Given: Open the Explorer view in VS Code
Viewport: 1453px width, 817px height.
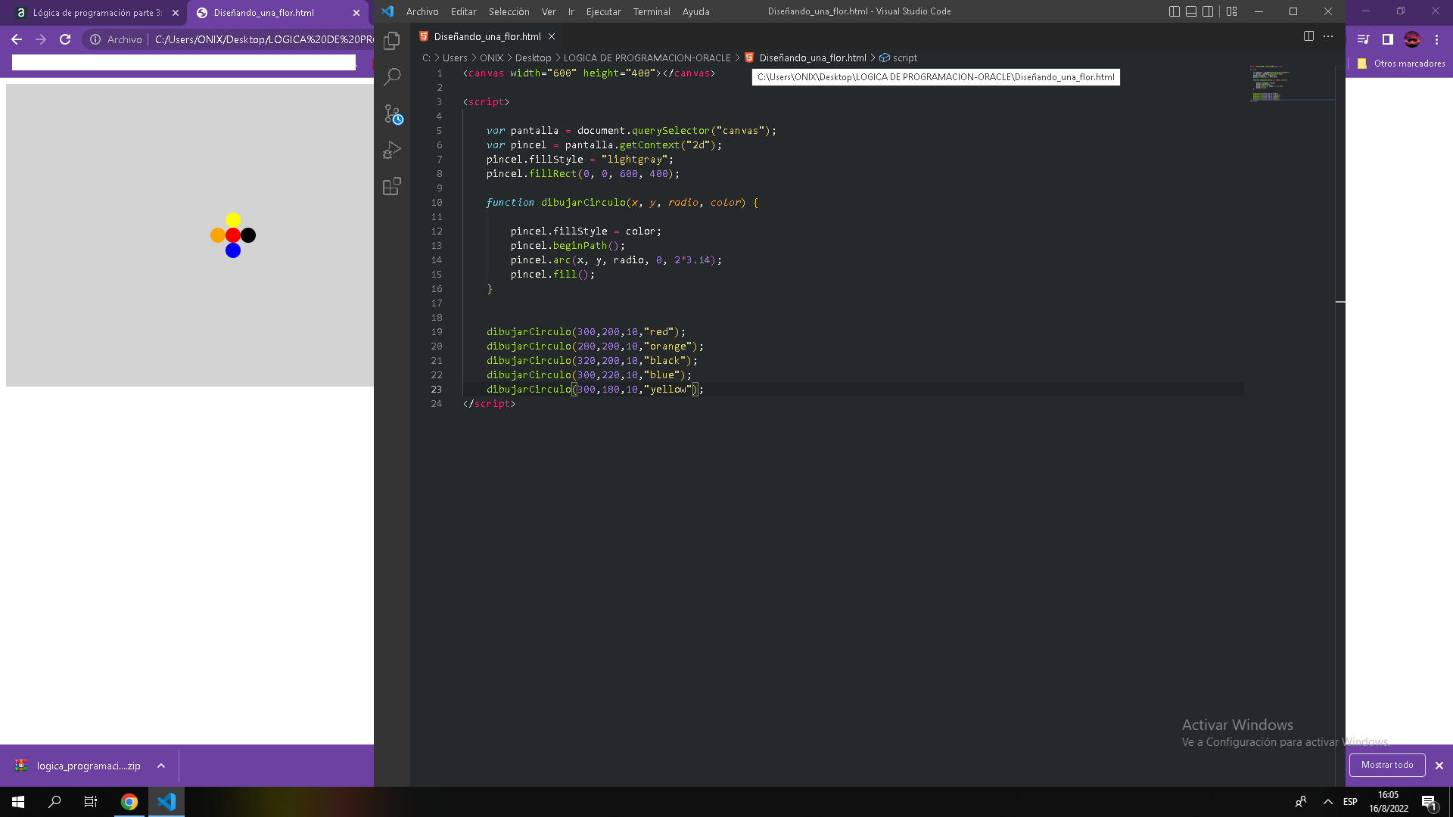Looking at the screenshot, I should pyautogui.click(x=391, y=41).
